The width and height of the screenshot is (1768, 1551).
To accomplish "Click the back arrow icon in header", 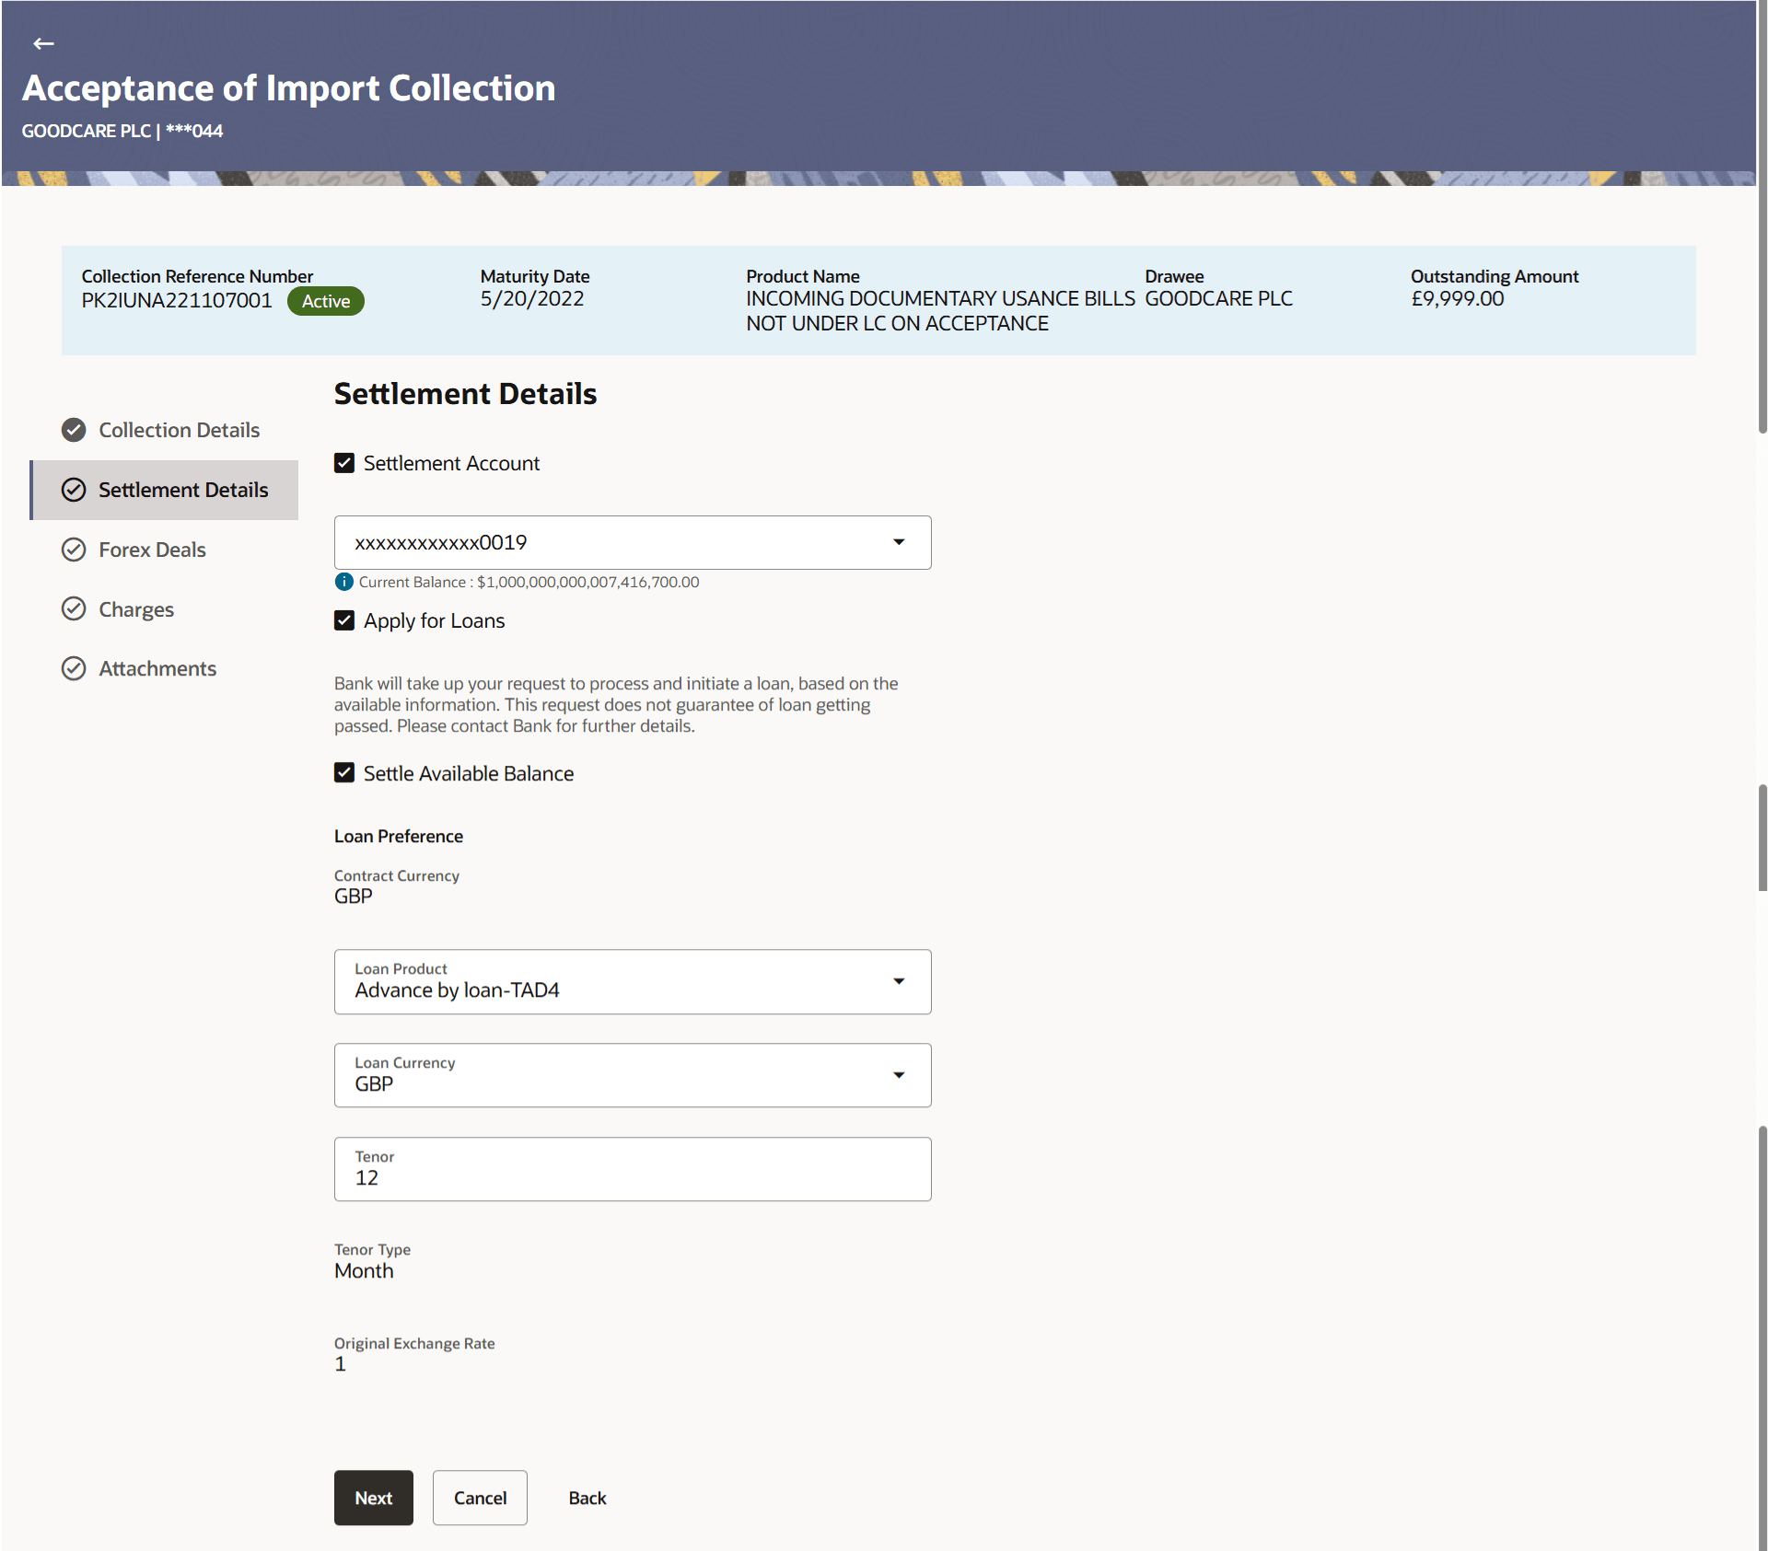I will pyautogui.click(x=43, y=43).
